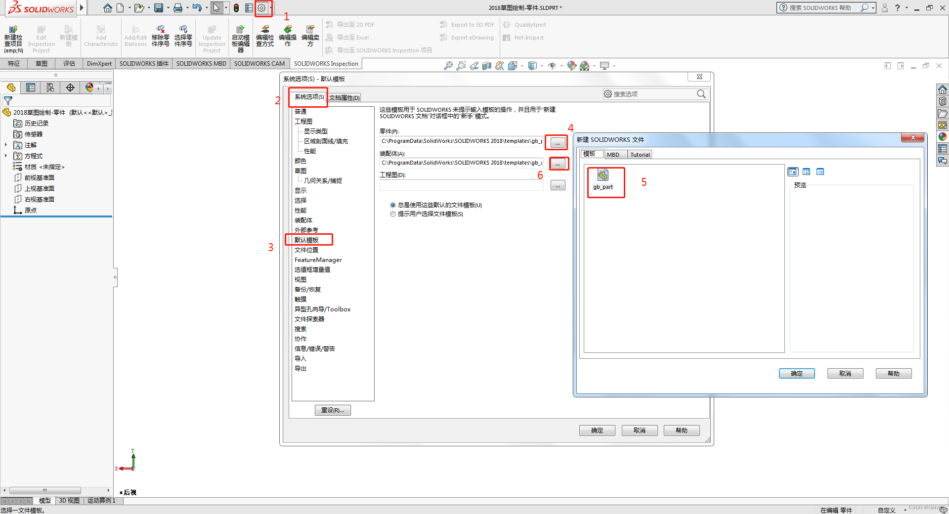Switch to SOLIDWORKS CAM ribbon tab

259,64
